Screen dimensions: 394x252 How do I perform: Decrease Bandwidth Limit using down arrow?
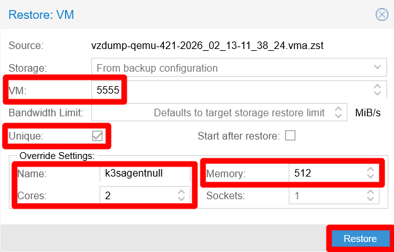(x=339, y=116)
